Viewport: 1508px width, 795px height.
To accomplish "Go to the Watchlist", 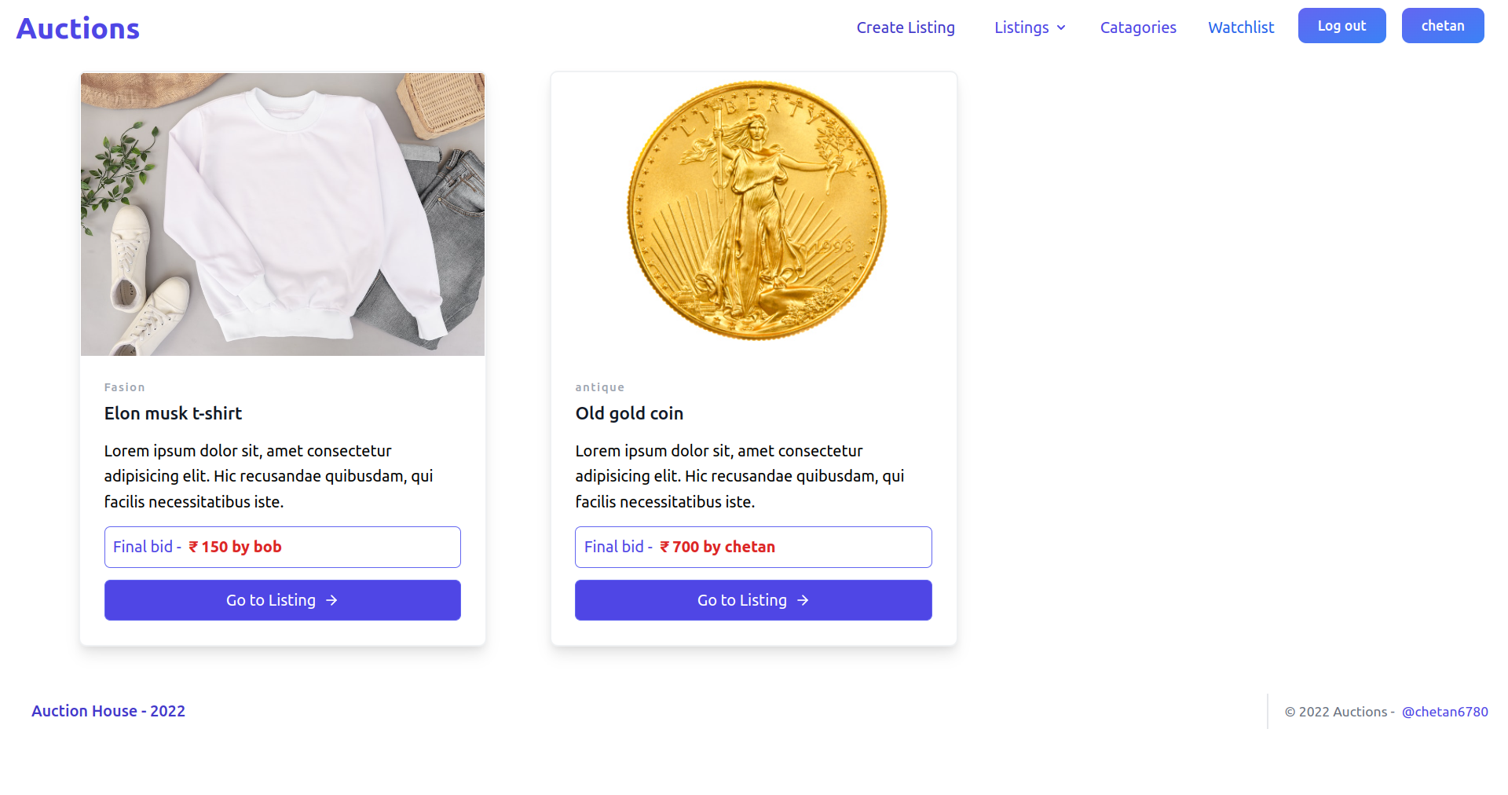I will 1241,27.
